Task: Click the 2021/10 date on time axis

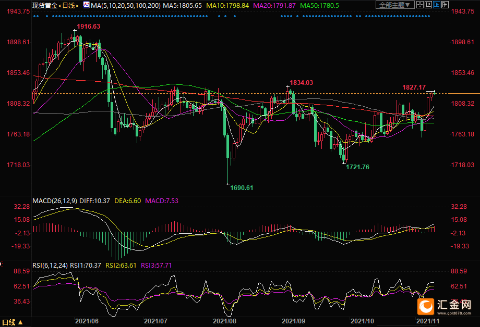Action: (x=362, y=321)
